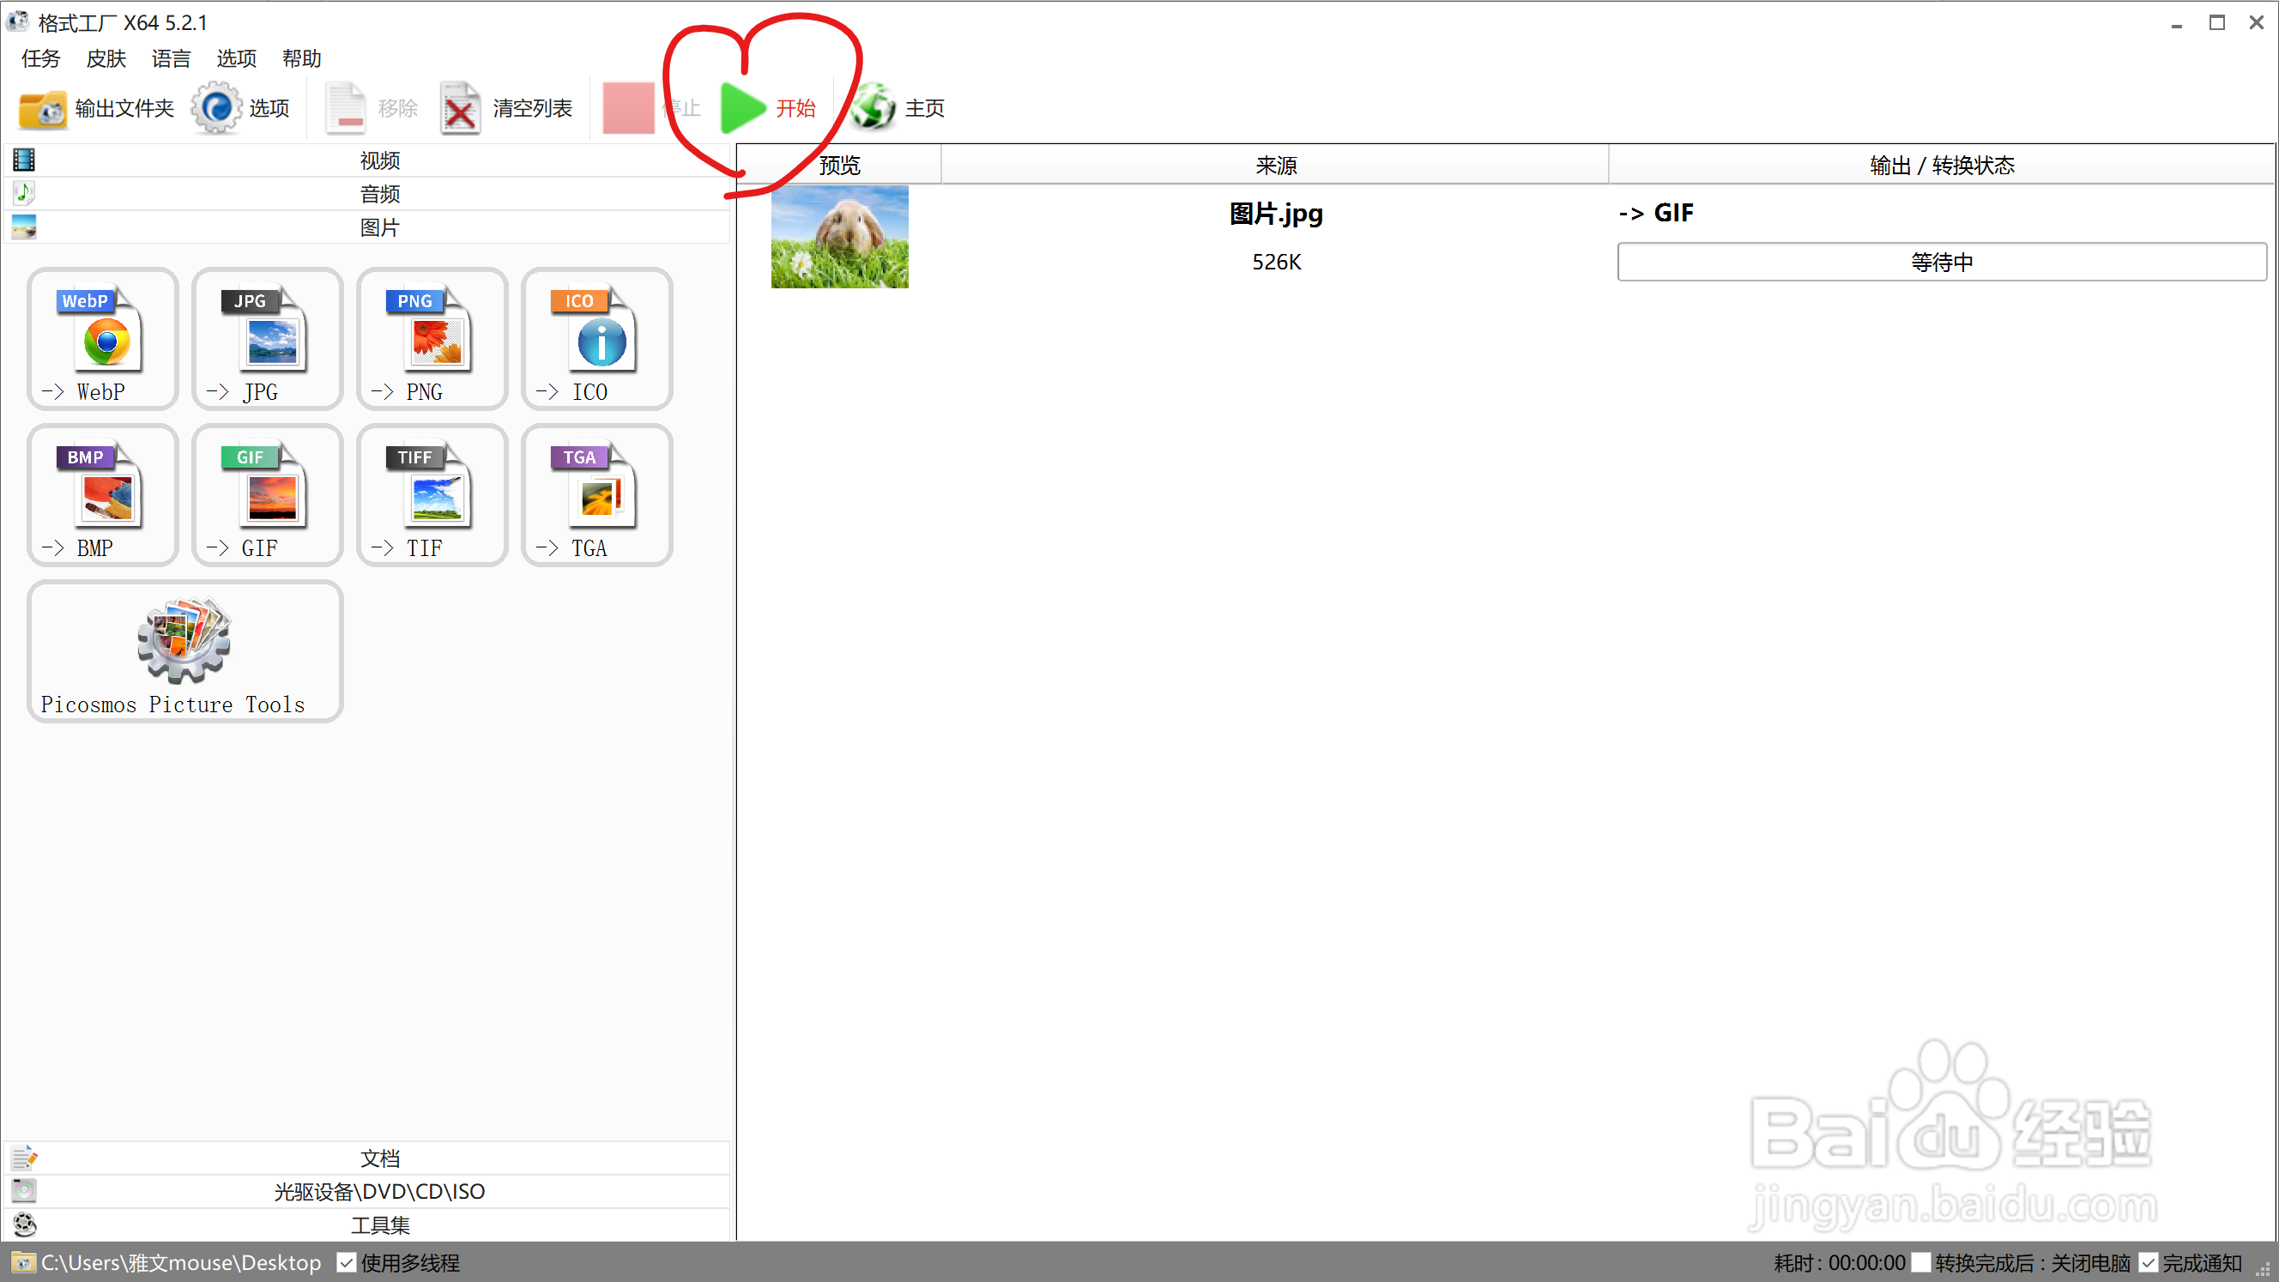Launch Picosmos Picture Tools
This screenshot has width=2279, height=1282.
point(184,652)
